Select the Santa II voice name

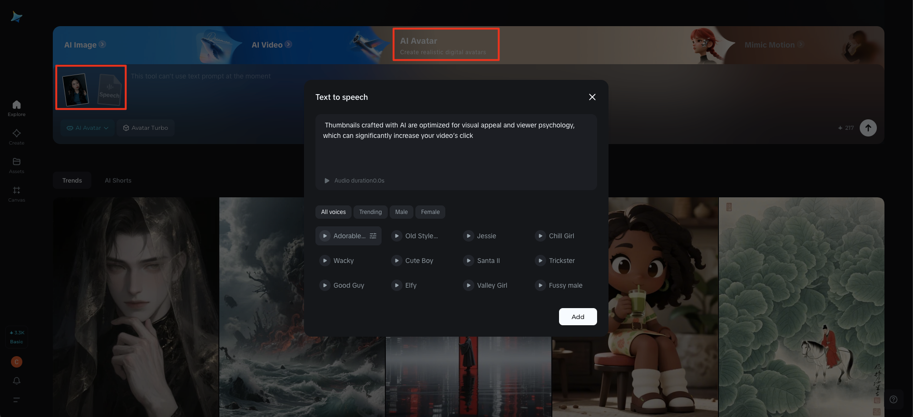(489, 261)
